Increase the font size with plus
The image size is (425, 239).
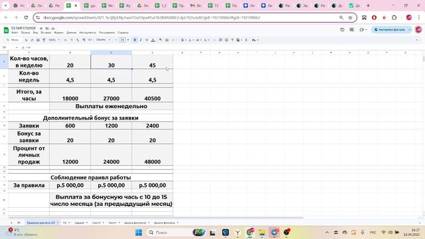(x=128, y=40)
